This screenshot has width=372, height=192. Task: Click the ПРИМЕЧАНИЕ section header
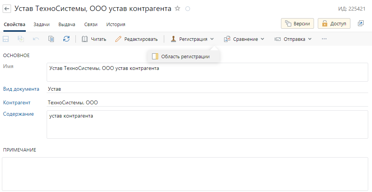pyautogui.click(x=19, y=150)
